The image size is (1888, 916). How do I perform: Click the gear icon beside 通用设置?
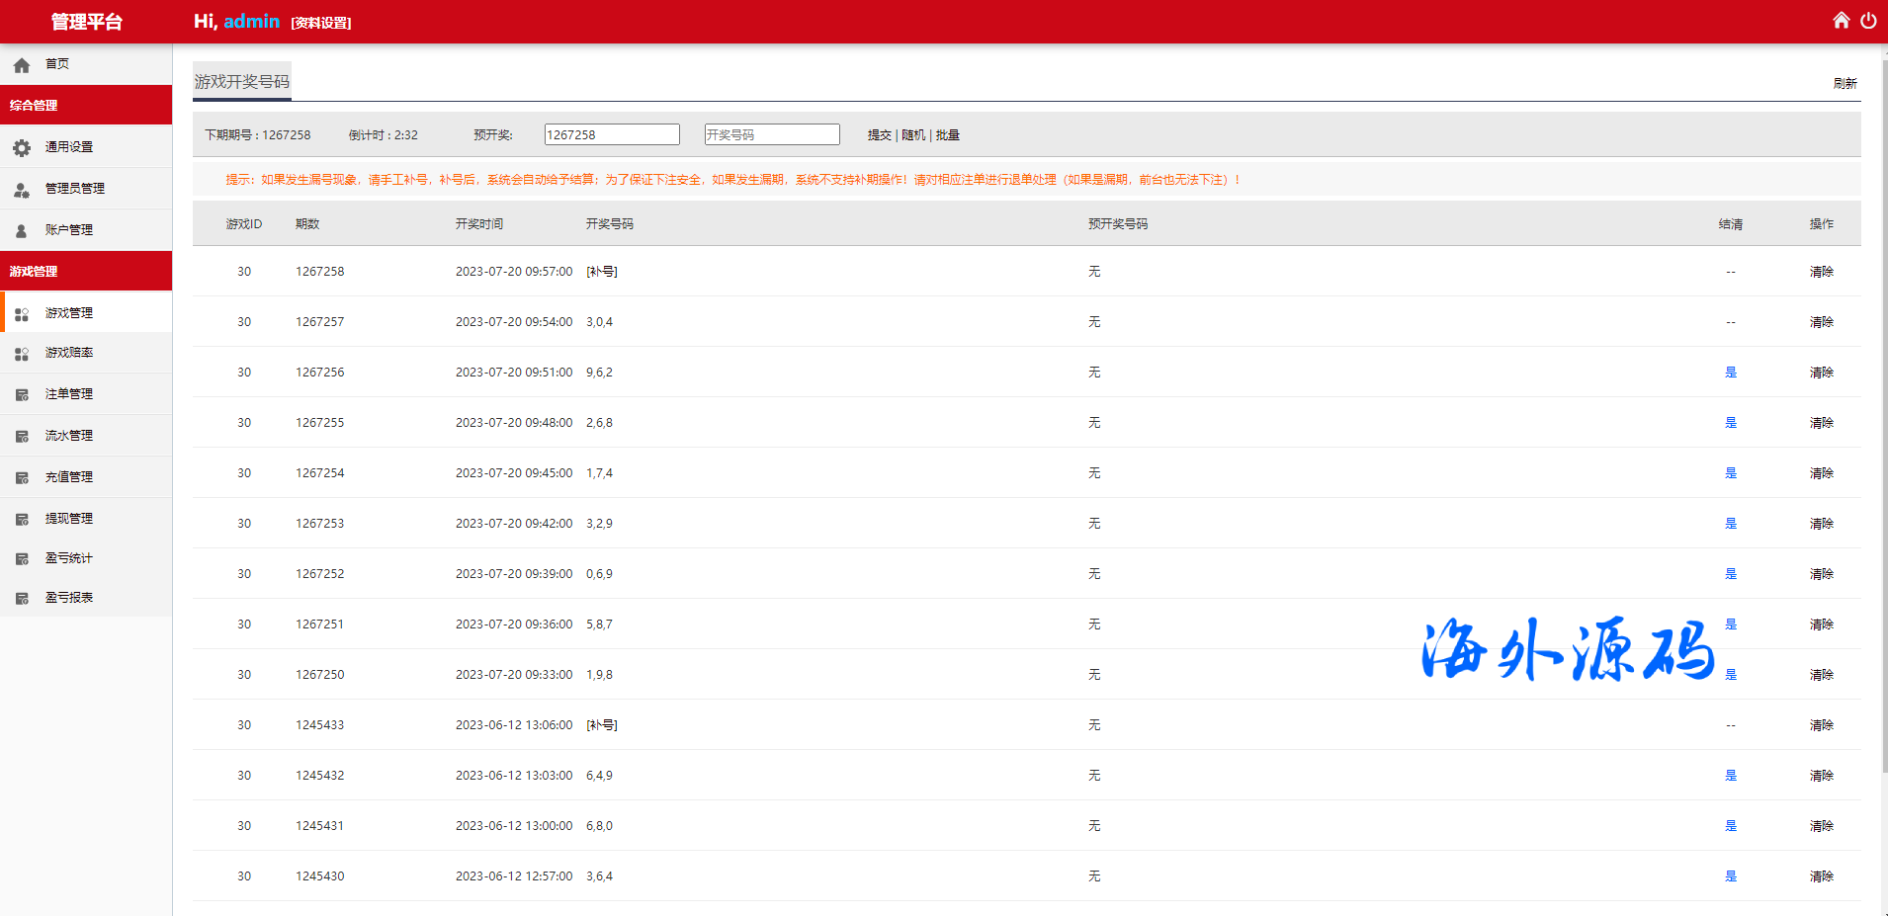22,148
